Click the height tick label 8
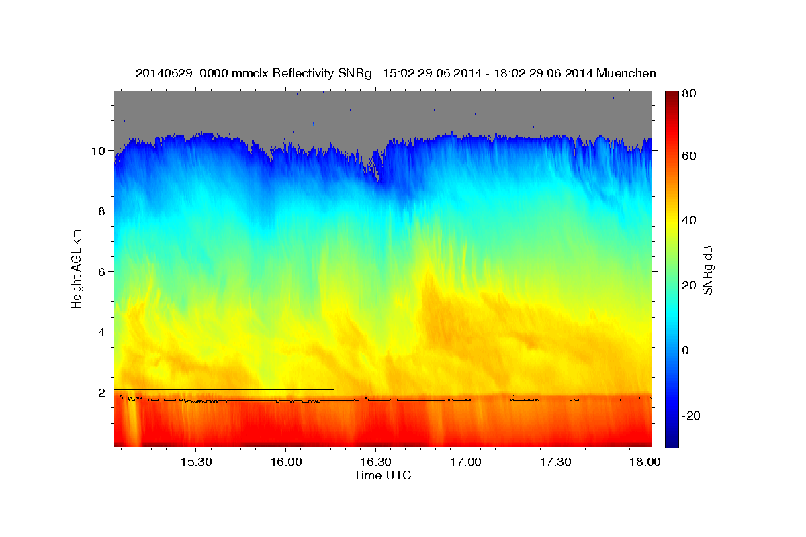 pyautogui.click(x=103, y=211)
